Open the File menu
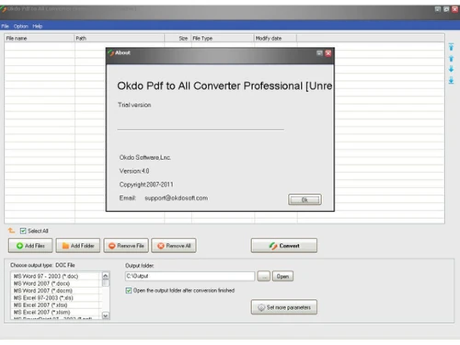Image resolution: width=460 pixels, height=345 pixels. coord(5,26)
